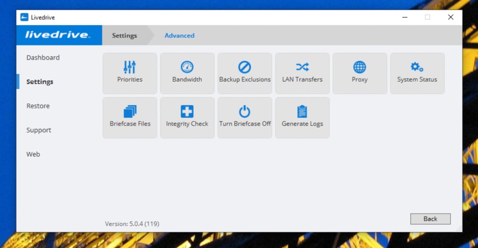This screenshot has height=248, width=478.
Task: Go to Dashboard in sidebar
Action: click(43, 58)
